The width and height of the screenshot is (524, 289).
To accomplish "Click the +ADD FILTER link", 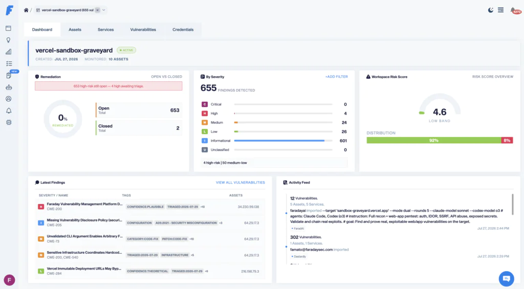I will coord(337,77).
